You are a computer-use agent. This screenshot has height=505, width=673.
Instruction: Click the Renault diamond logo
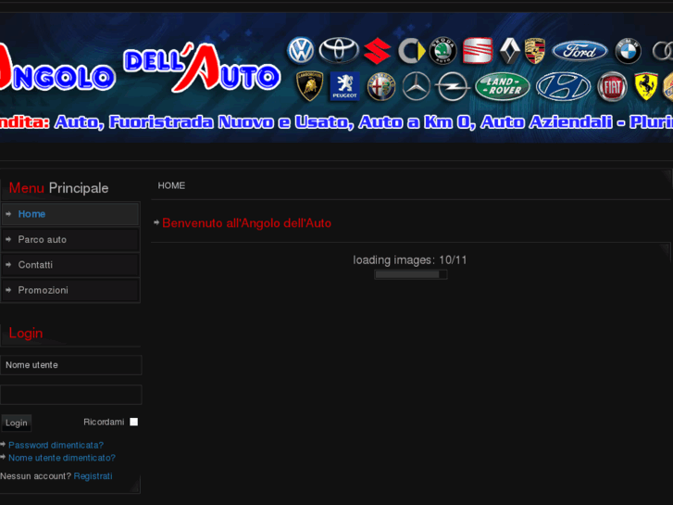point(510,51)
